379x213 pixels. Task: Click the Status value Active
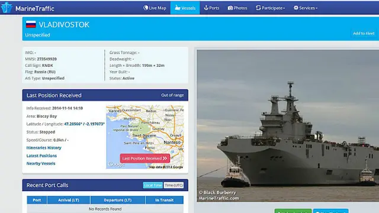[129, 78]
